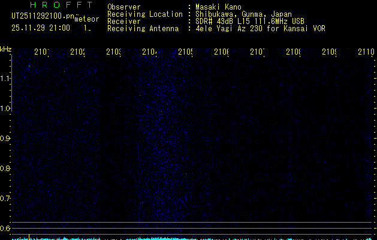377x240 pixels.
Task: Click the 0.6 kHz axis label
Action: click(5, 228)
